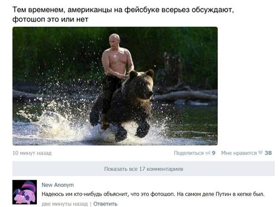Click the share counter showing 9

click(x=214, y=153)
